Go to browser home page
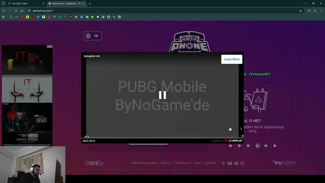 [x=22, y=11]
